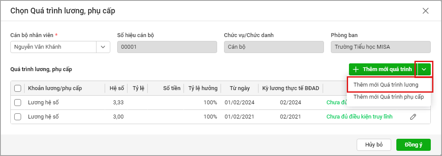The image size is (442, 156).
Task: Click the Thêm mới quá trình button
Action: (x=383, y=69)
